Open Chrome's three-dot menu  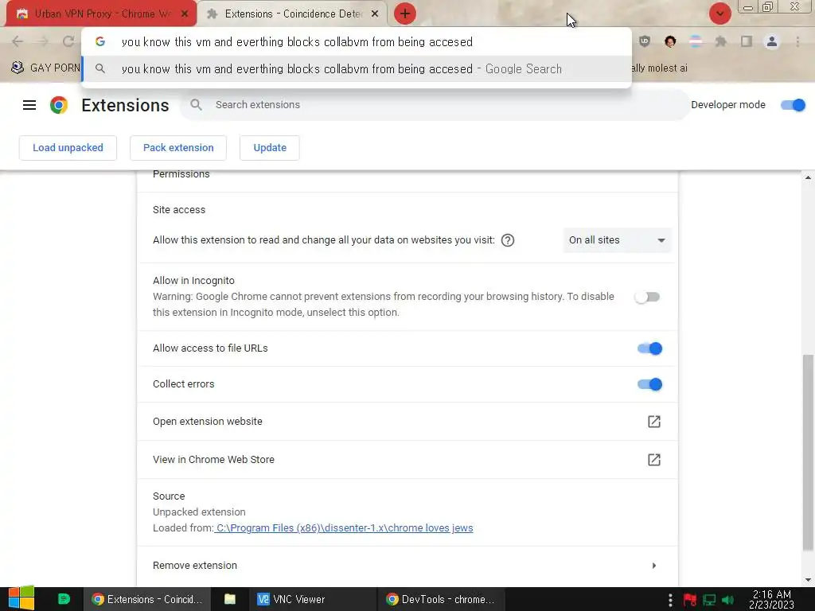coord(797,41)
